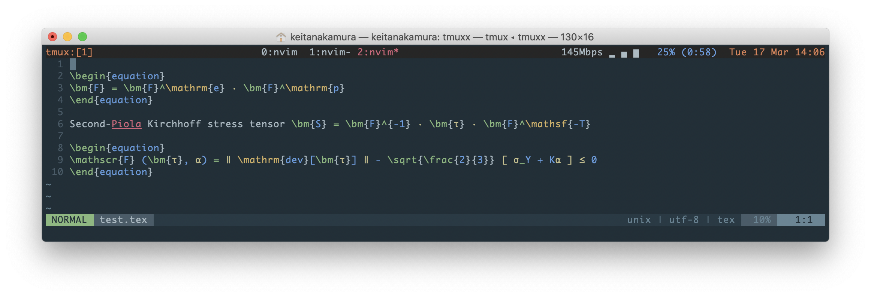Image resolution: width=871 pixels, height=297 pixels.
Task: Click the NORMAL mode indicator
Action: coord(69,220)
